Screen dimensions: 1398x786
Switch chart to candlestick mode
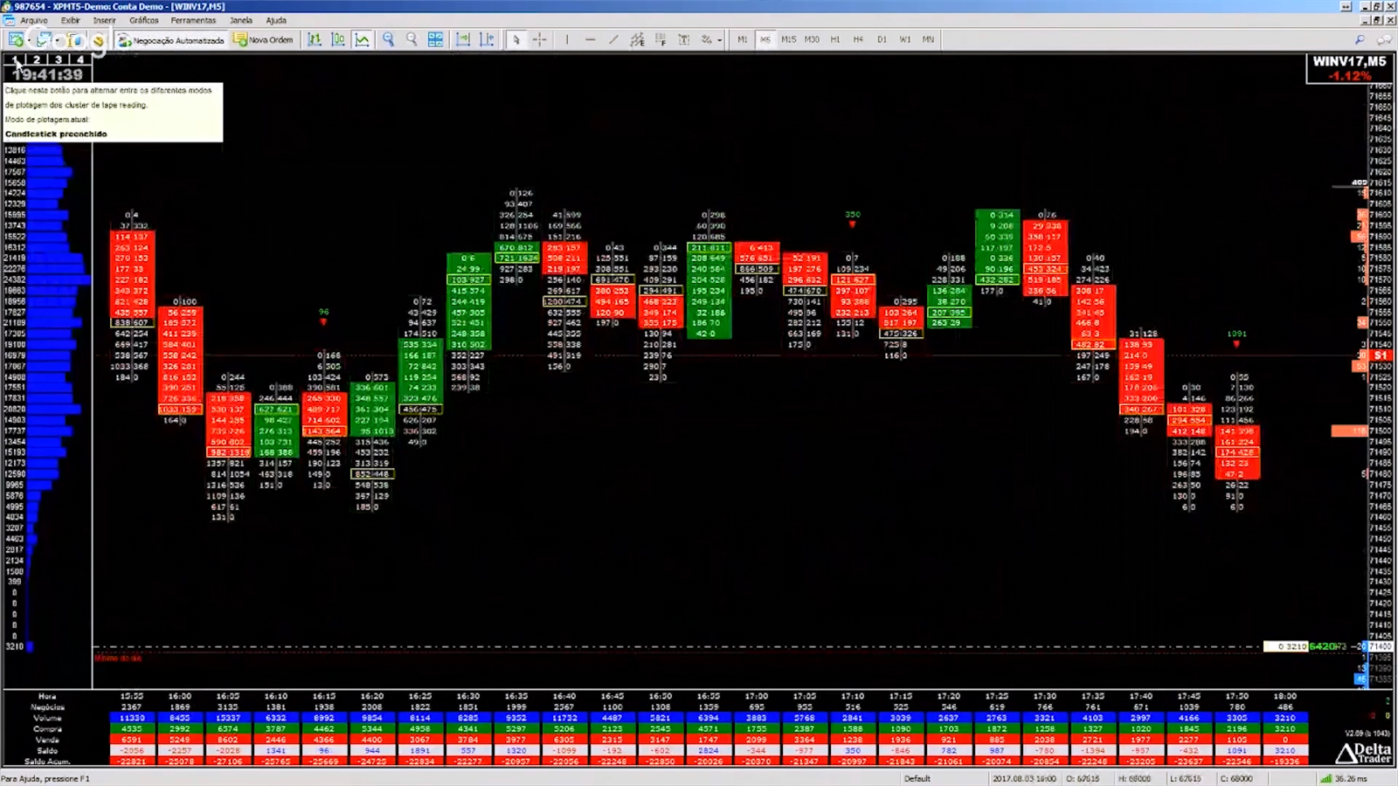tap(338, 40)
